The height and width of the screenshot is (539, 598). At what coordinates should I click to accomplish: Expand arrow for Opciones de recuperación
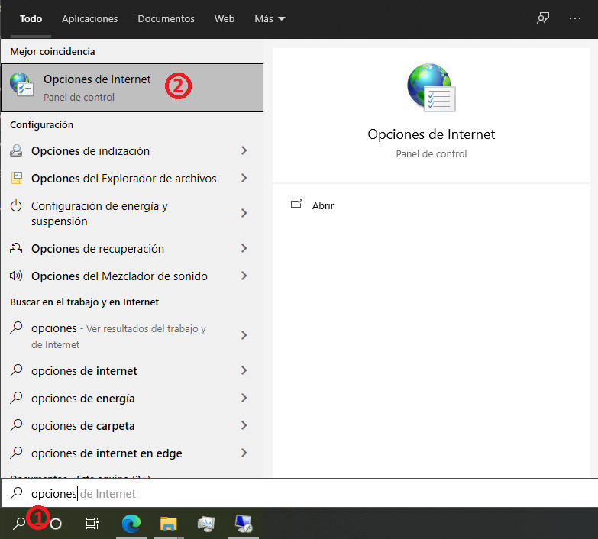tap(244, 248)
